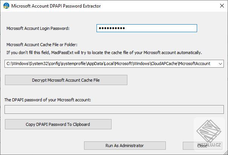The width and height of the screenshot is (228, 155).
Task: Run As Administrator
Action: (125, 146)
